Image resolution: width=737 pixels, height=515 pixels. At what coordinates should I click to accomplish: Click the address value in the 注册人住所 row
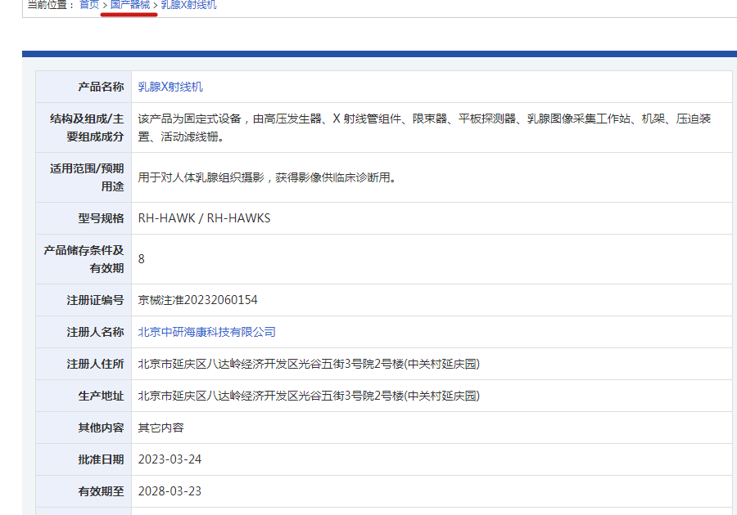pos(309,364)
